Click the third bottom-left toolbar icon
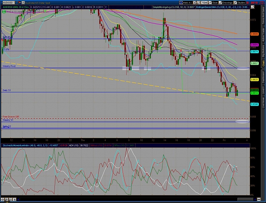This screenshot has height=203, width=266. tap(10, 199)
